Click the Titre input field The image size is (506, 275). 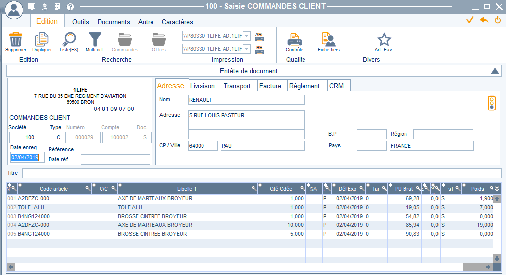262,173
